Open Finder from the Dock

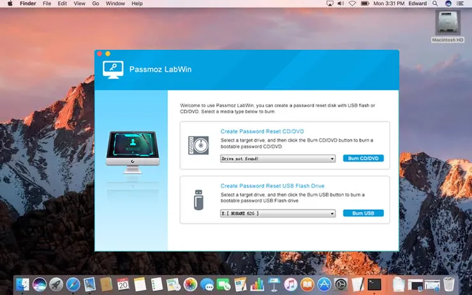[22, 284]
